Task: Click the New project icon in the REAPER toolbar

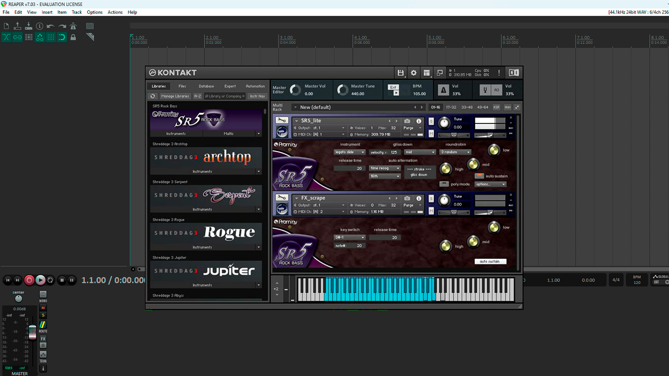Action: pos(6,26)
